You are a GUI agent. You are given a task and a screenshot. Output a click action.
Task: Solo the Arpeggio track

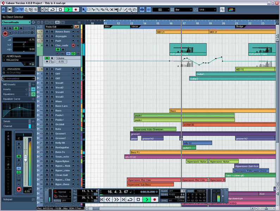coord(52,36)
